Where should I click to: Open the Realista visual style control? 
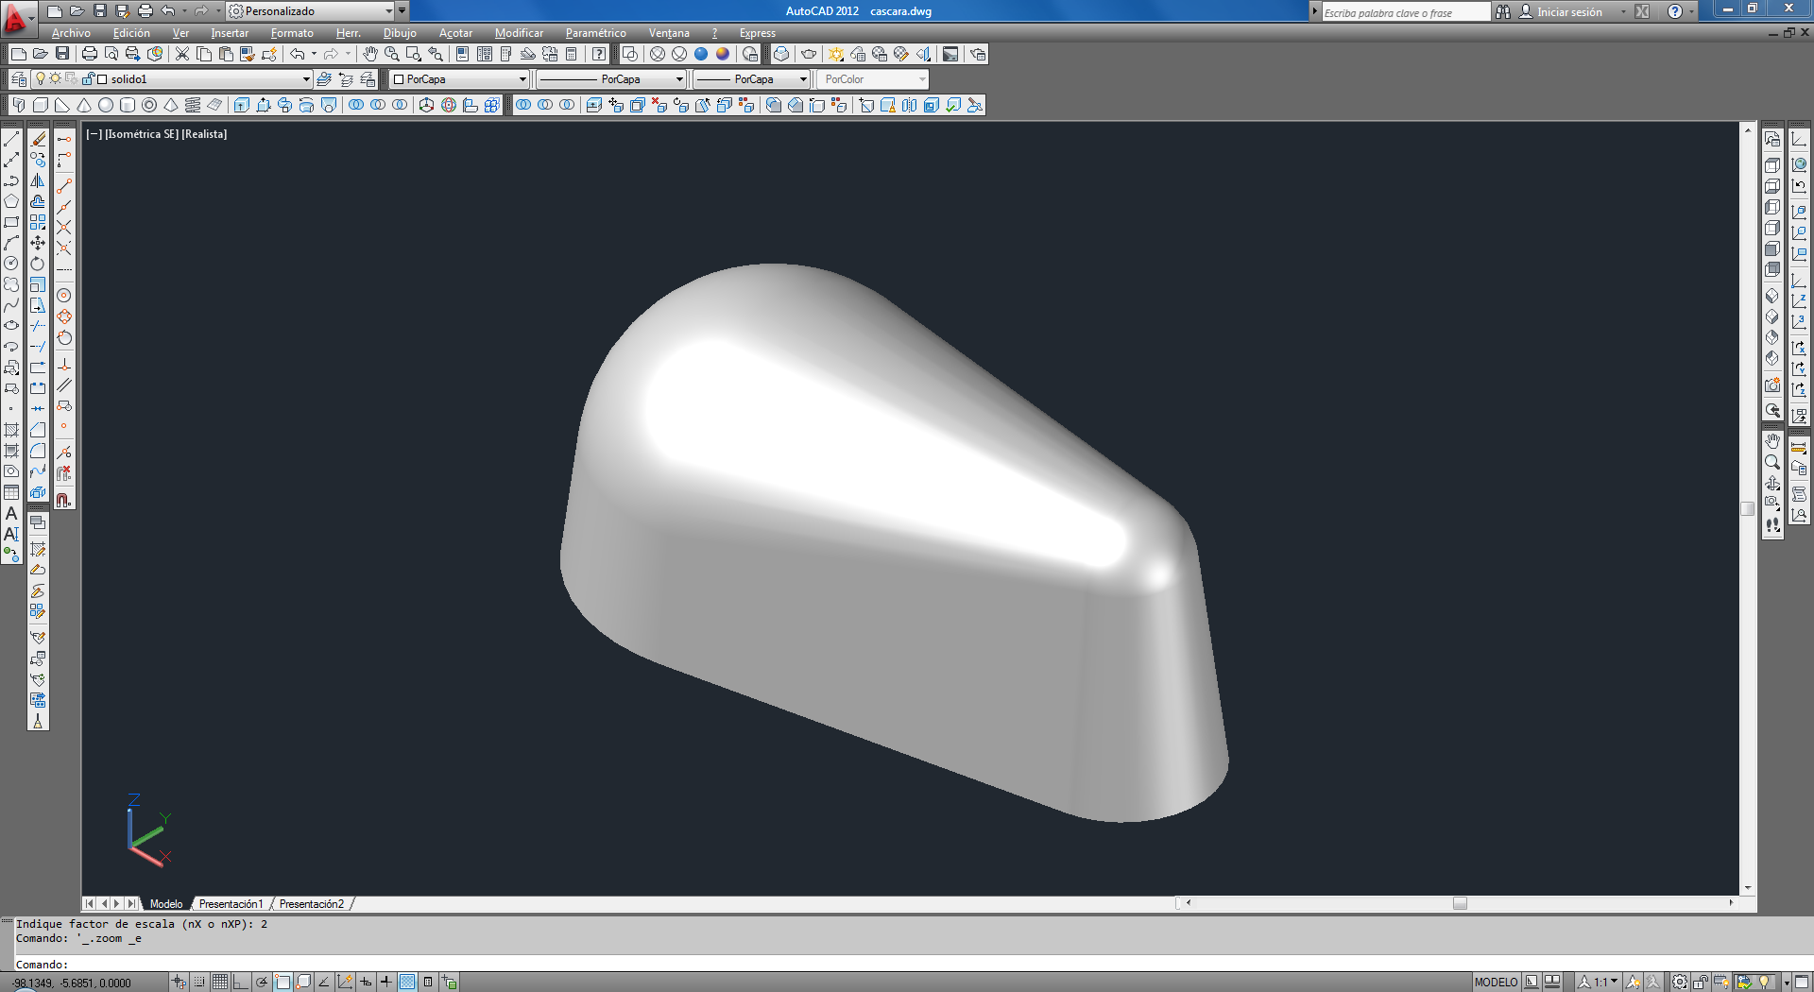pyautogui.click(x=204, y=134)
